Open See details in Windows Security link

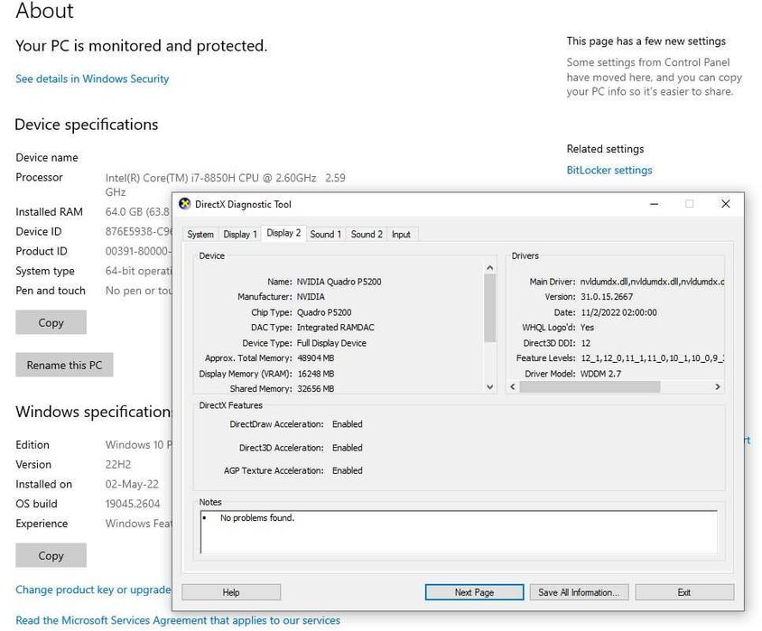pos(92,79)
